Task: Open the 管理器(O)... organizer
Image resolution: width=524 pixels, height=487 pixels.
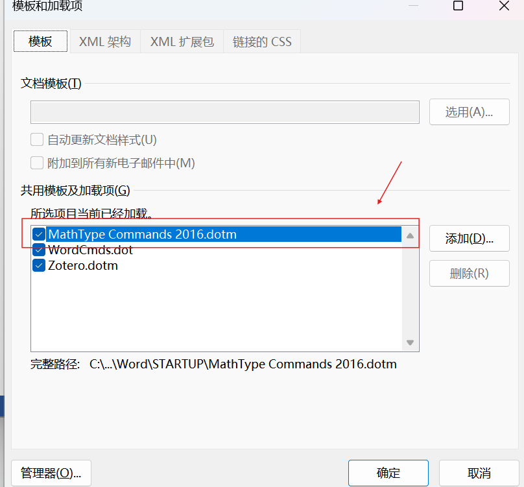Action: point(51,473)
